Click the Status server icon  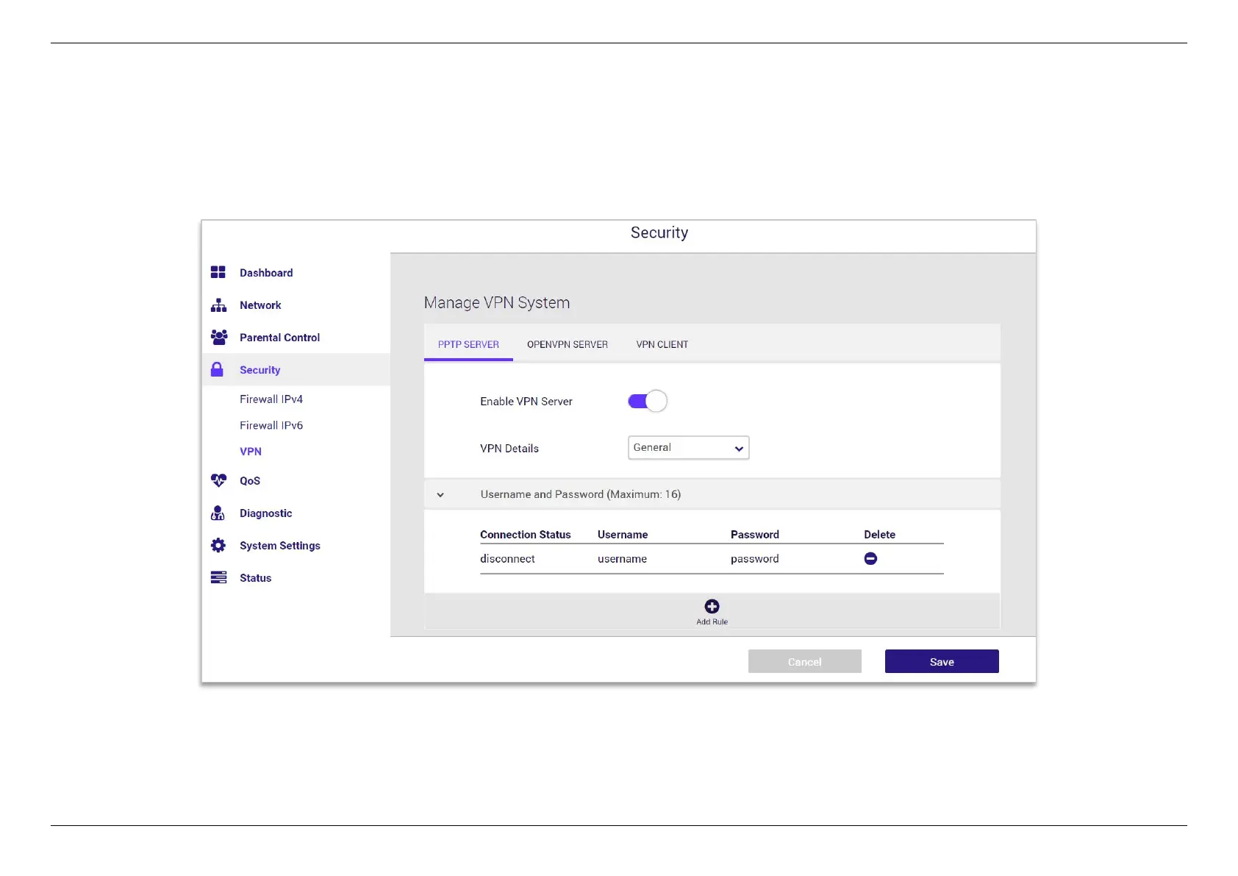pyautogui.click(x=218, y=577)
